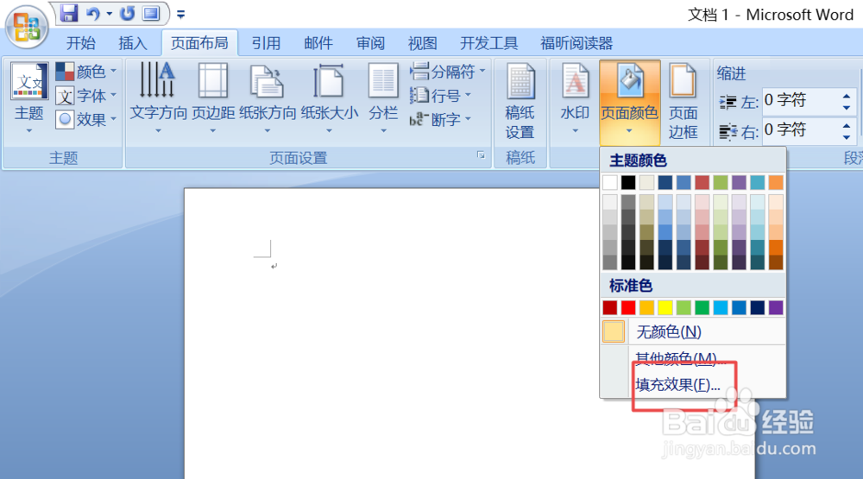The height and width of the screenshot is (479, 863).
Task: Choose green standard color swatch
Action: [x=702, y=307]
